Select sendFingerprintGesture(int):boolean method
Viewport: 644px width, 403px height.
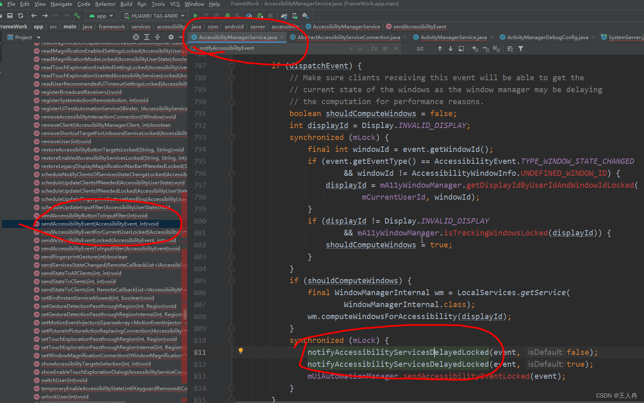[x=84, y=257]
